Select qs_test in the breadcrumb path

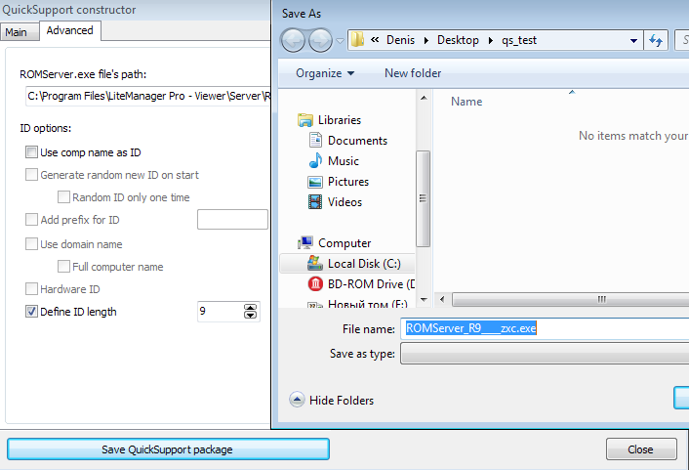click(x=519, y=40)
